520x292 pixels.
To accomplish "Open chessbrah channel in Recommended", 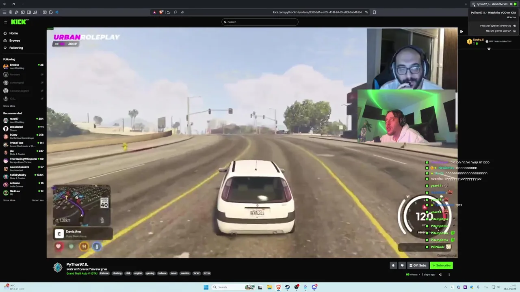I will point(23,128).
